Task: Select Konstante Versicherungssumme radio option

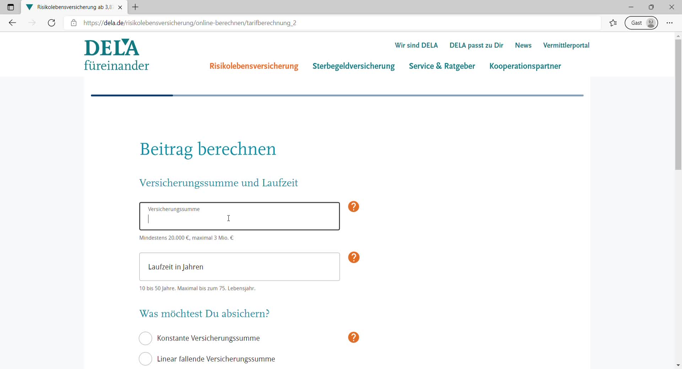Action: tap(146, 338)
